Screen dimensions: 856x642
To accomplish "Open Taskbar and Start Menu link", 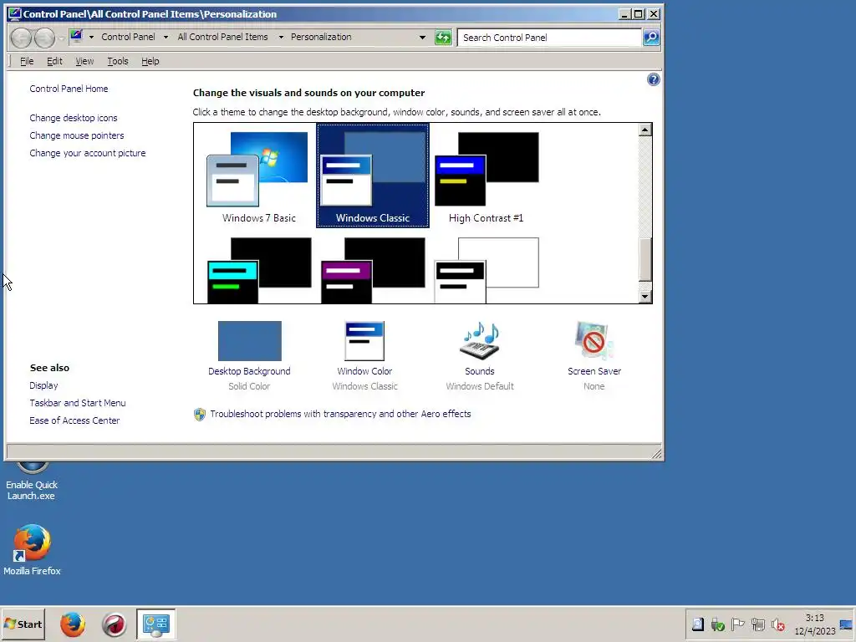I will (x=78, y=403).
